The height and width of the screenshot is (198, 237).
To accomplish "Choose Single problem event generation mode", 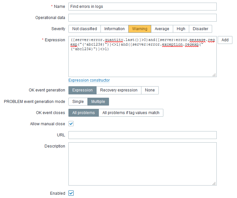I will (78, 102).
